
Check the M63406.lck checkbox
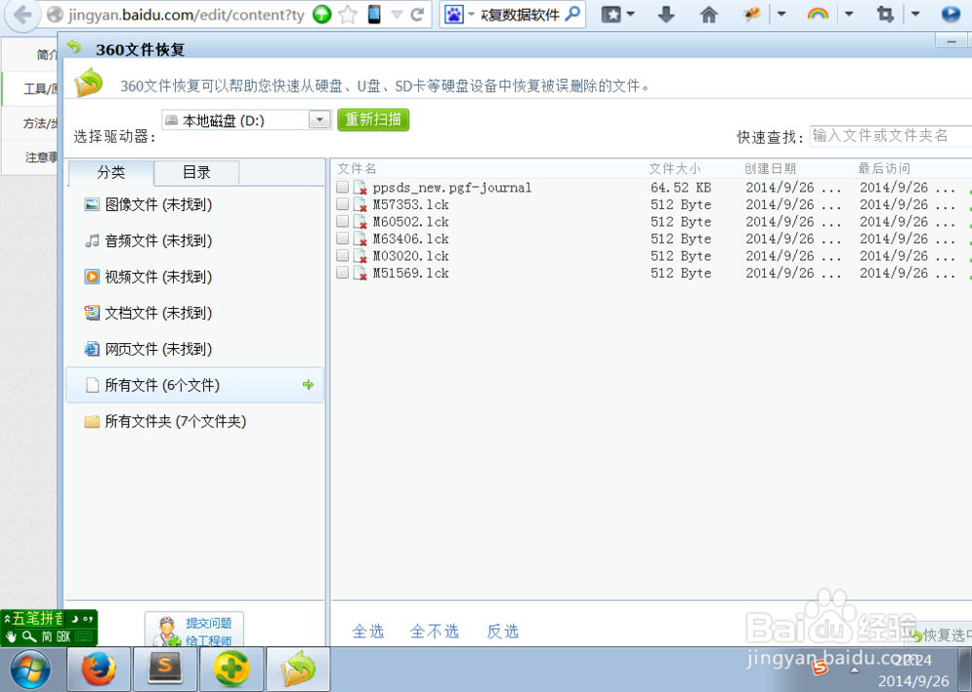342,238
